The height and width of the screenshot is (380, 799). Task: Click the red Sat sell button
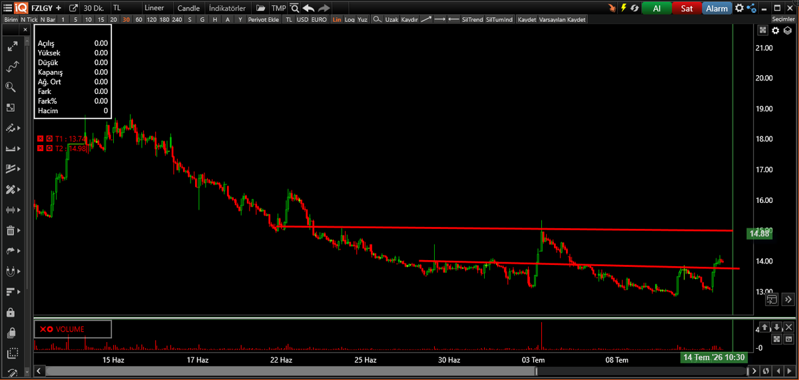pos(686,8)
